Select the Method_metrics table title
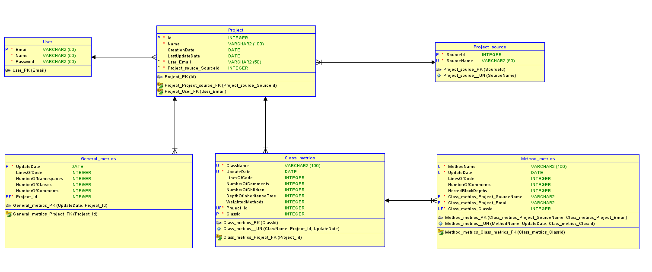Image resolution: width=652 pixels, height=272 pixels. (x=538, y=158)
